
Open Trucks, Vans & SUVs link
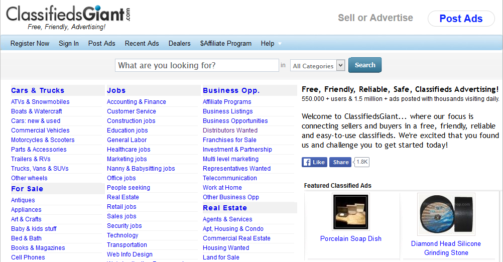click(40, 169)
